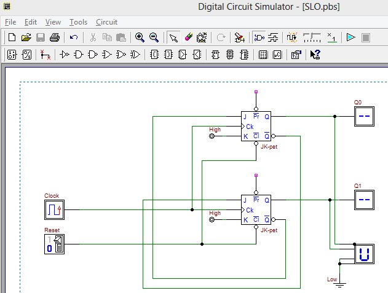The width and height of the screenshot is (388, 293).
Task: Open the File menu
Action: 11,21
